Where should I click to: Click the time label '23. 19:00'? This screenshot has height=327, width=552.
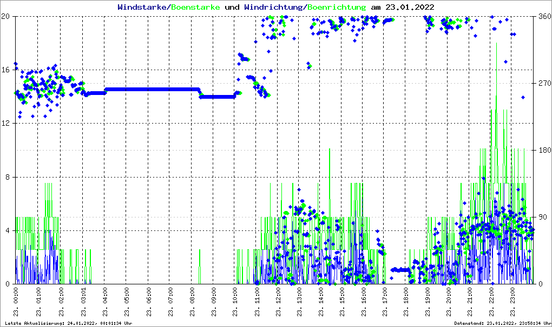(428, 302)
